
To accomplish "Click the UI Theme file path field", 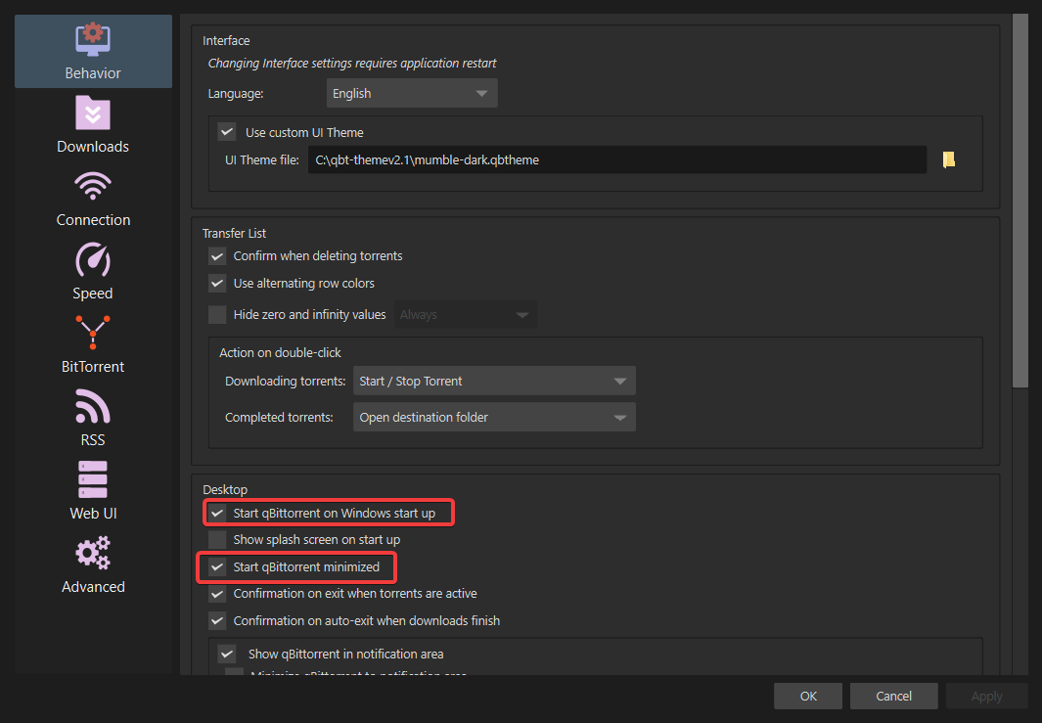I will 617,159.
